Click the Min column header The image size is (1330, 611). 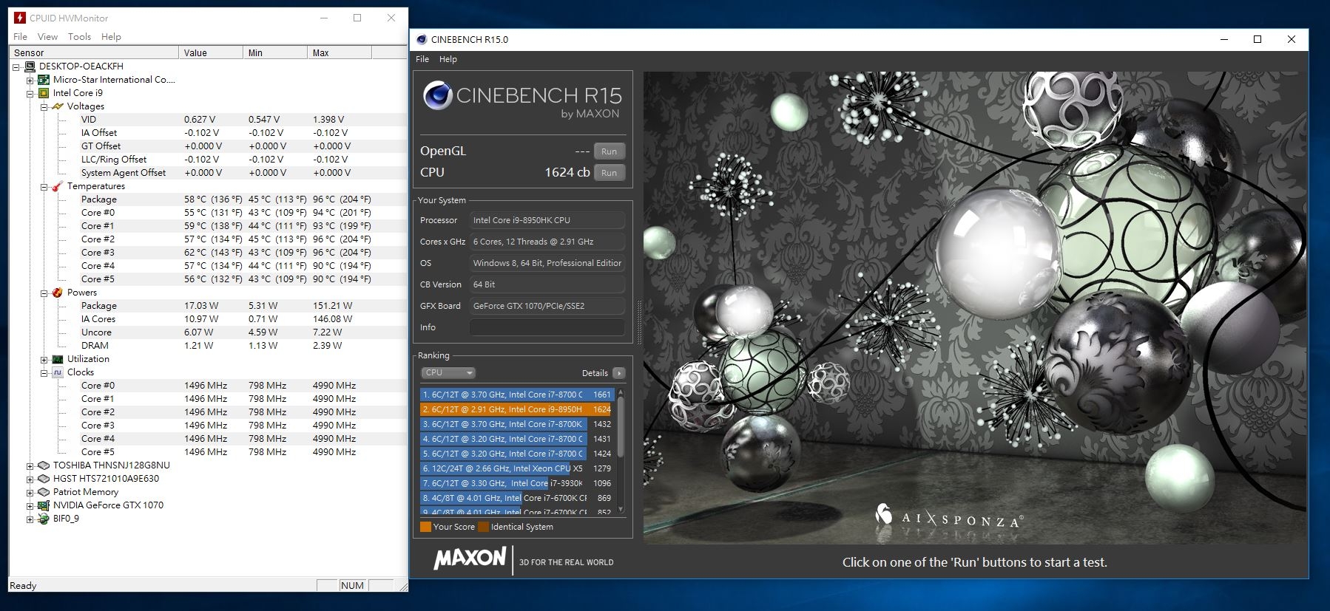click(x=275, y=52)
